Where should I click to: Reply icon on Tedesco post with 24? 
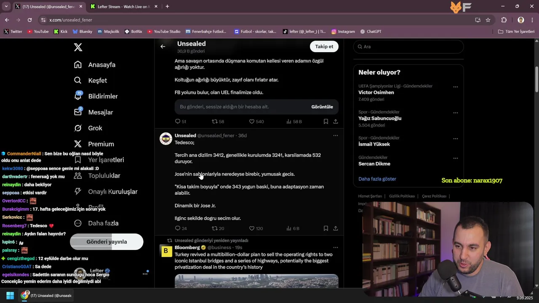(177, 228)
